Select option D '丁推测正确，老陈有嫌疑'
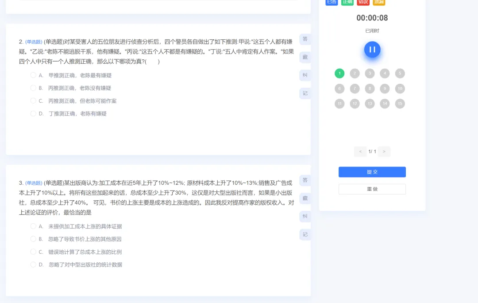478x303 pixels. pos(33,113)
